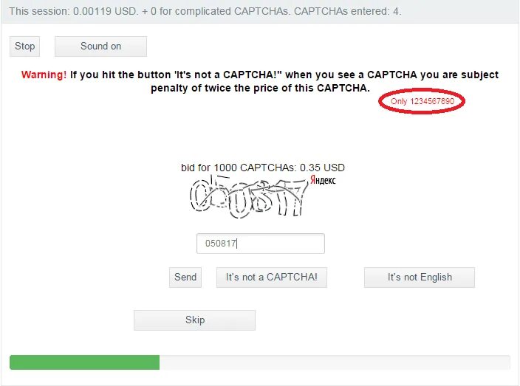Click the red Яндекс logo
This screenshot has height=386, width=520.
click(x=323, y=180)
